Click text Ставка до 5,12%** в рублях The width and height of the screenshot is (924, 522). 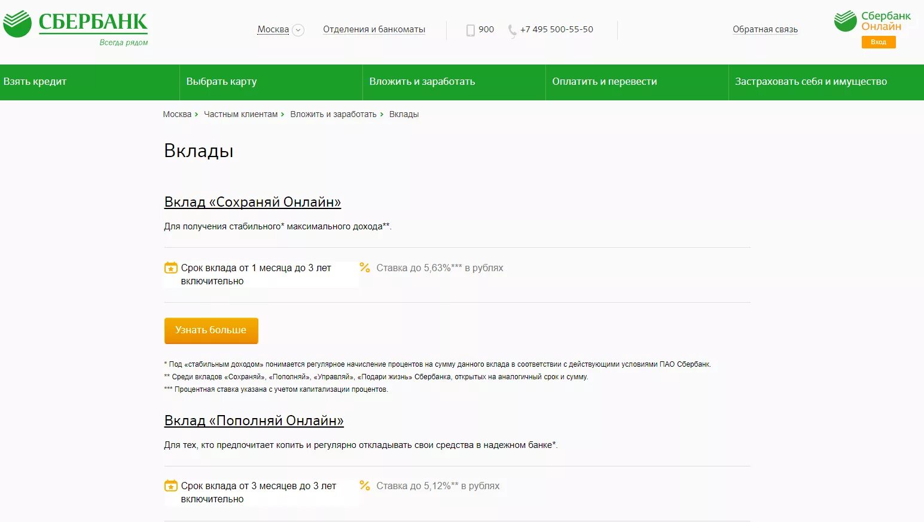(438, 486)
